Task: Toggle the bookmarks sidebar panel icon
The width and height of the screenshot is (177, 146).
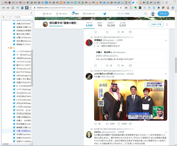Action: [x=22, y=8]
